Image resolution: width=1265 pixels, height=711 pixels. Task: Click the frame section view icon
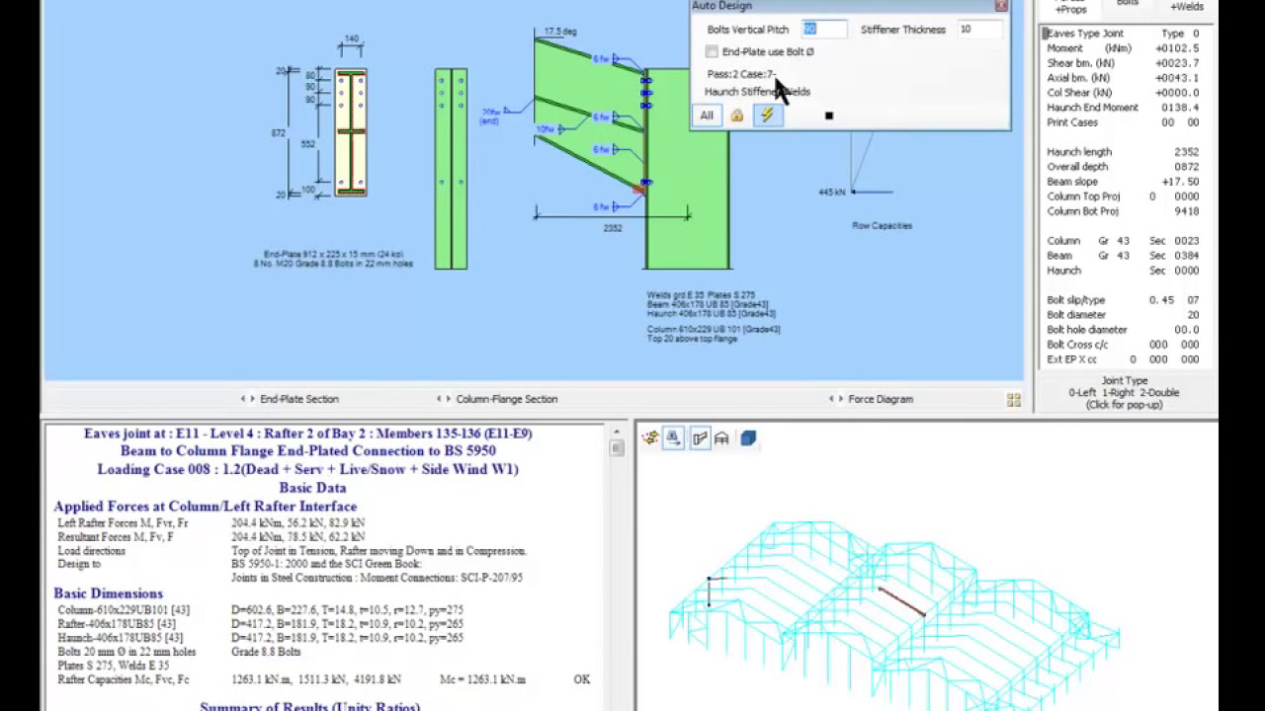(700, 438)
